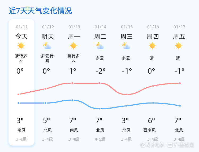199x152 pixels.
Task: Click the red high-temperature point for 周三
Action: pos(126,95)
